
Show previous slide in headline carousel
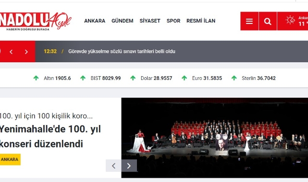113,166
